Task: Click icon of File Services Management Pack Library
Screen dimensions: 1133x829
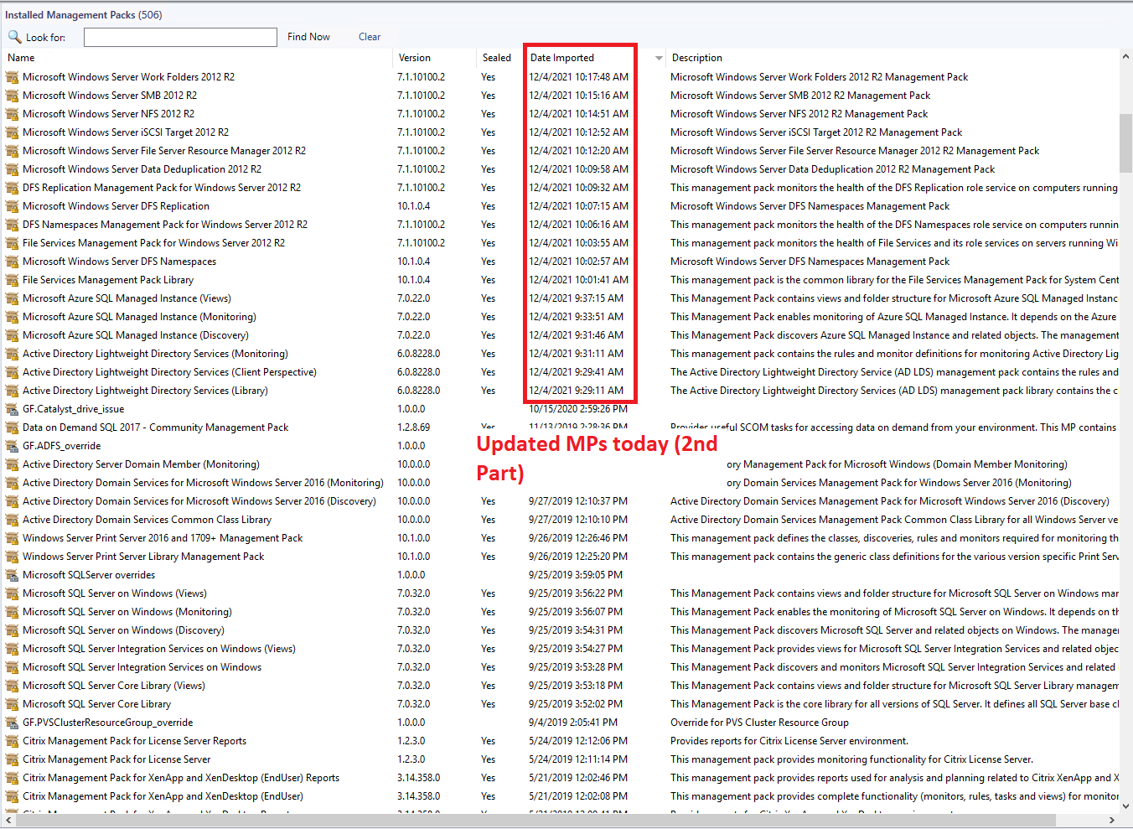Action: click(x=12, y=280)
